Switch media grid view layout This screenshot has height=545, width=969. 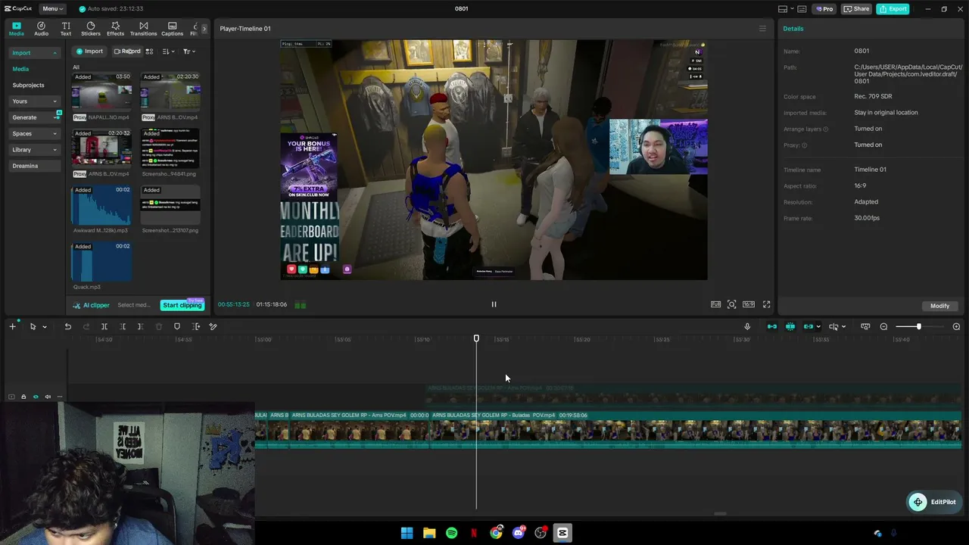149,51
